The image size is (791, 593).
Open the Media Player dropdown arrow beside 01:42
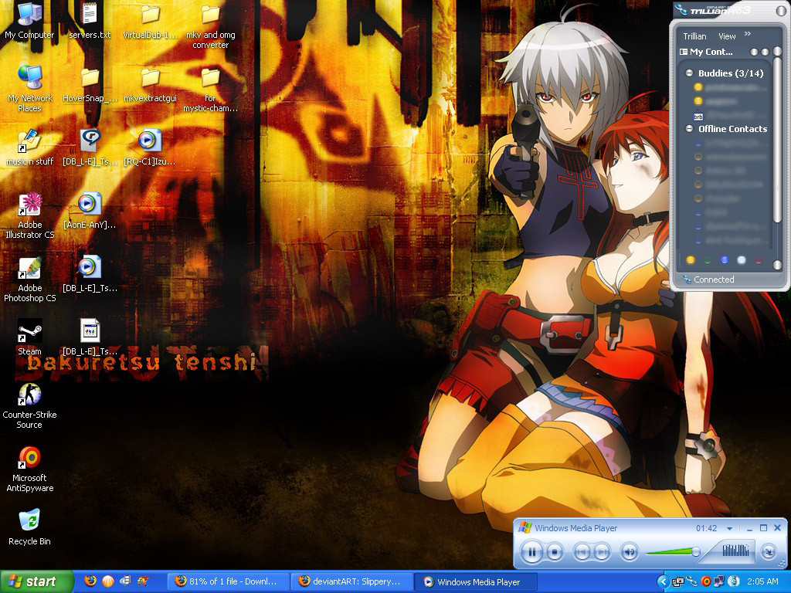(x=729, y=528)
